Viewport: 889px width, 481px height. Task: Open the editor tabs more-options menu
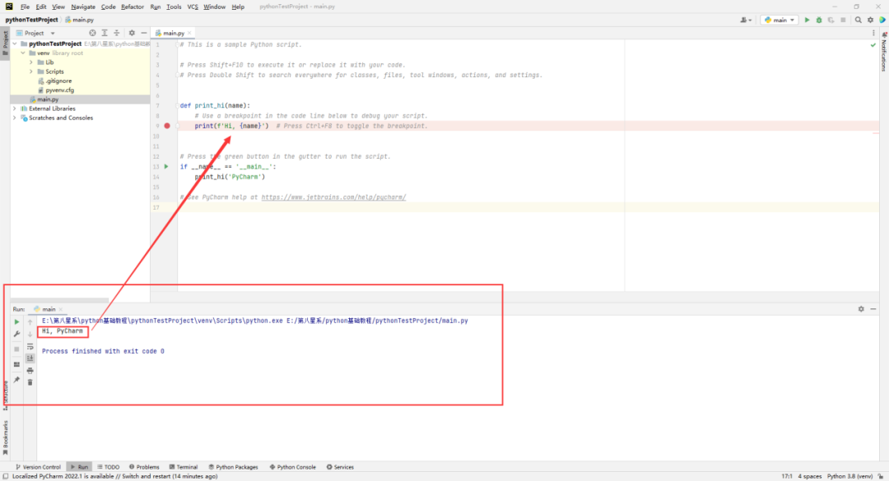873,33
